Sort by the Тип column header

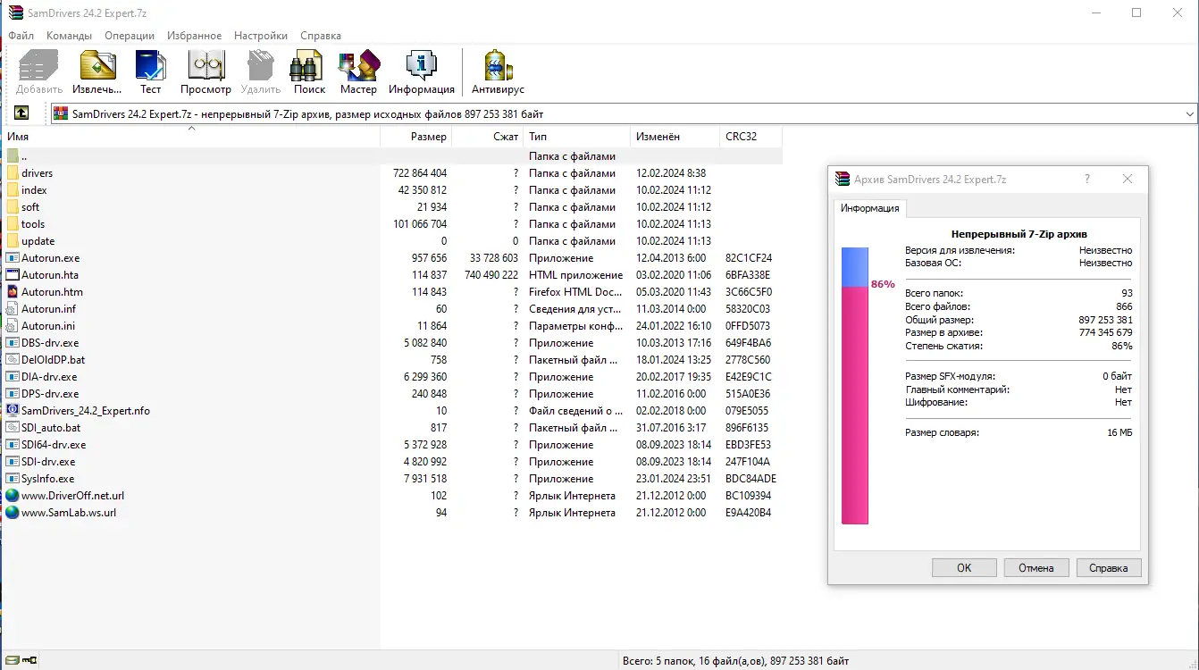(x=577, y=137)
